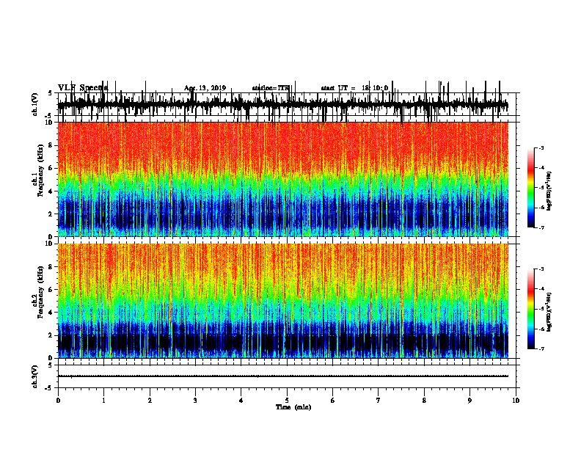
Task: Click the ch.2 frequency tick label "8"
Action: click(x=51, y=267)
